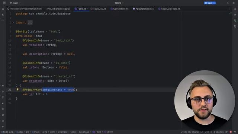This screenshot has height=134, width=238.
Task: Click the green inspections checkmark in editor
Action: [x=230, y=13]
